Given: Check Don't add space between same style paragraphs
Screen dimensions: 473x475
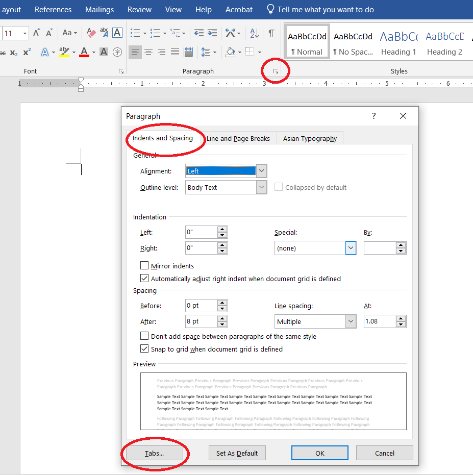Looking at the screenshot, I should [x=144, y=337].
